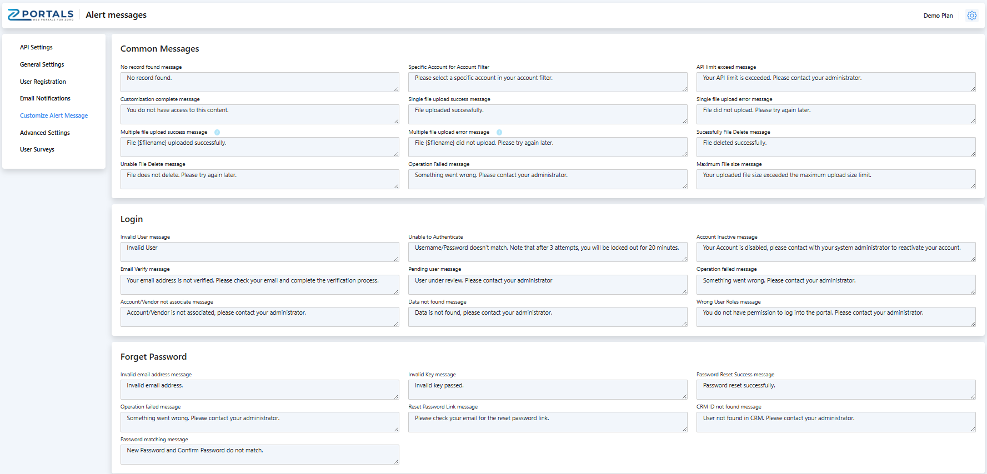The height and width of the screenshot is (474, 987).
Task: Select Email Notifications in sidebar
Action: 45,98
